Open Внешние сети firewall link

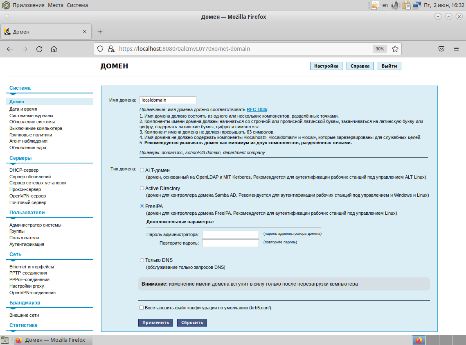click(24, 315)
